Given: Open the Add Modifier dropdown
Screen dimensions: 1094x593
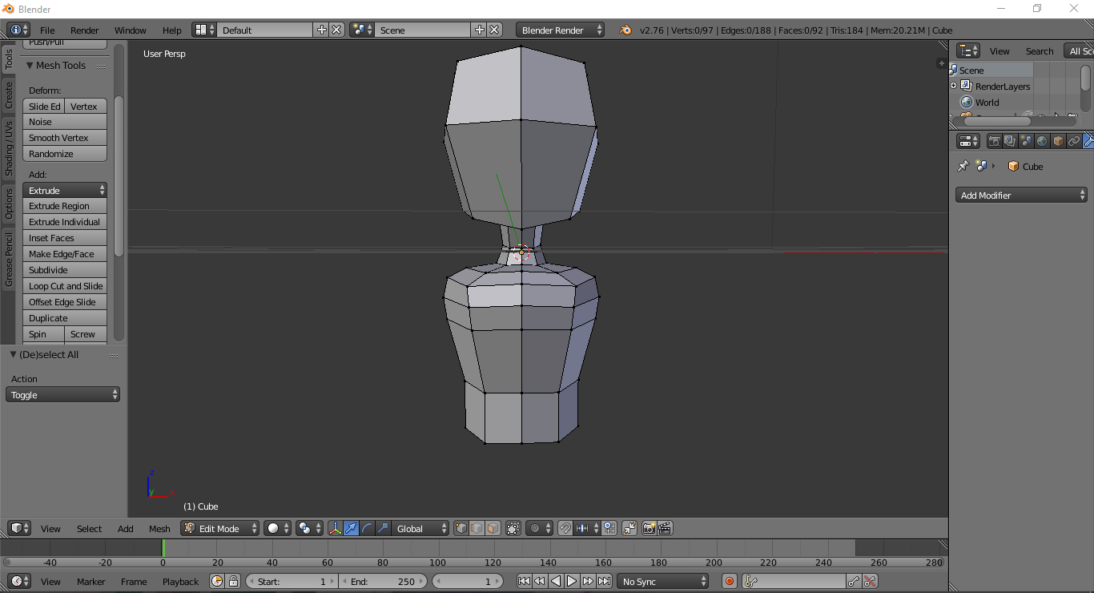Looking at the screenshot, I should click(1020, 195).
